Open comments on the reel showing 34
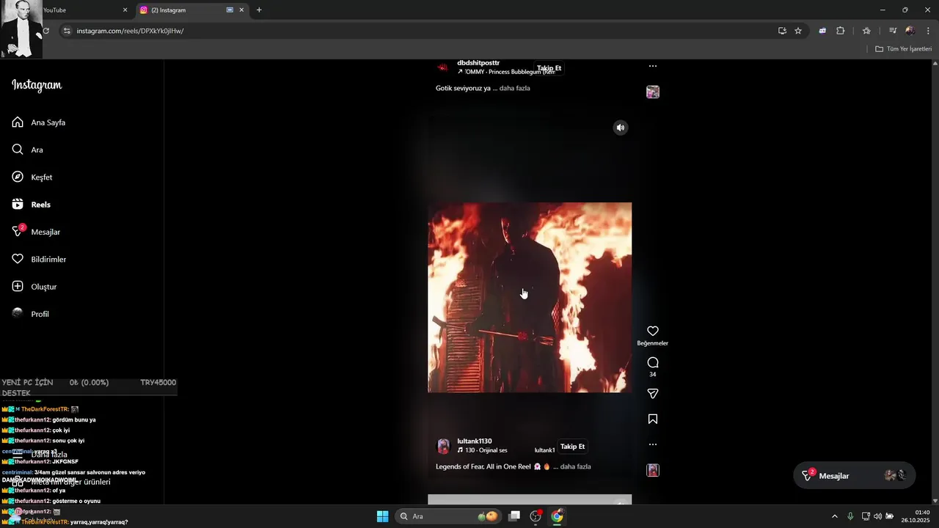The width and height of the screenshot is (939, 528). point(653,362)
